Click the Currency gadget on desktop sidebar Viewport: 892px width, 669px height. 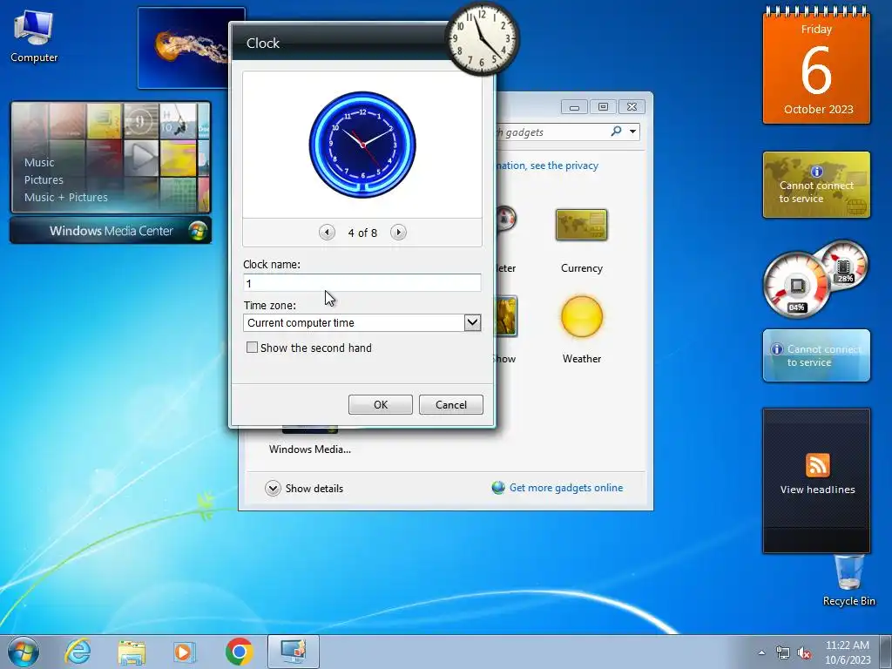[x=816, y=185]
